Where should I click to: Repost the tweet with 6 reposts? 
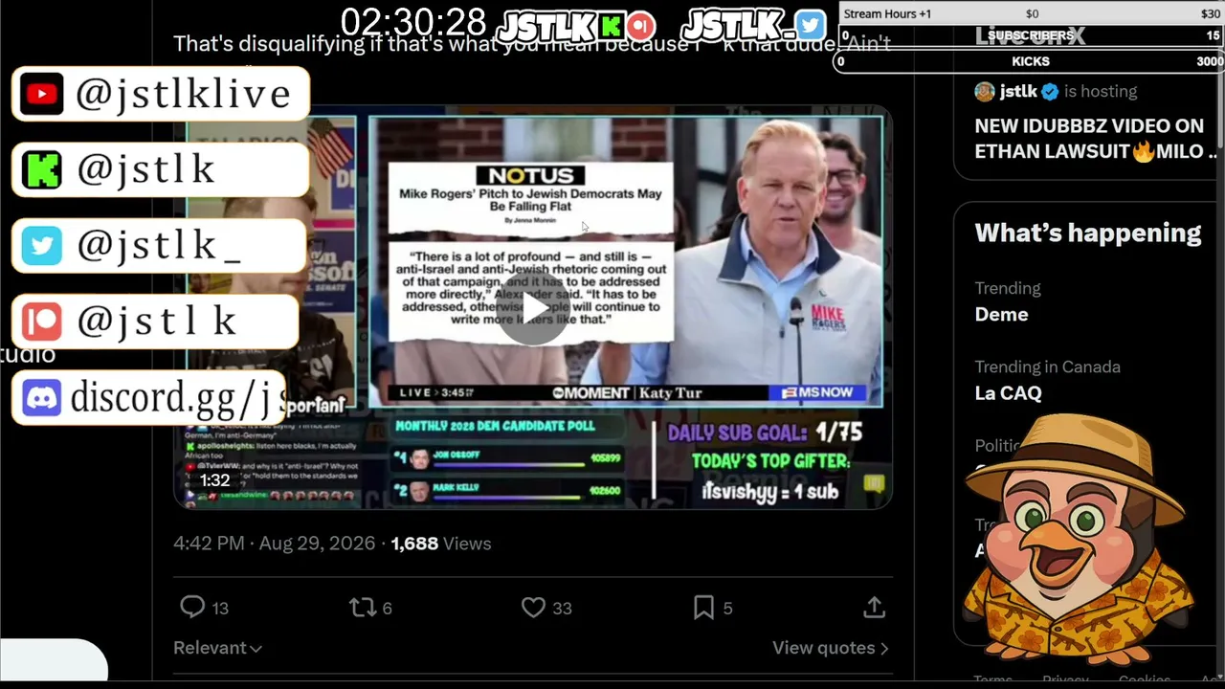(x=362, y=607)
